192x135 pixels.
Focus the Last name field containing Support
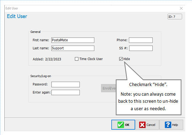click(x=73, y=48)
